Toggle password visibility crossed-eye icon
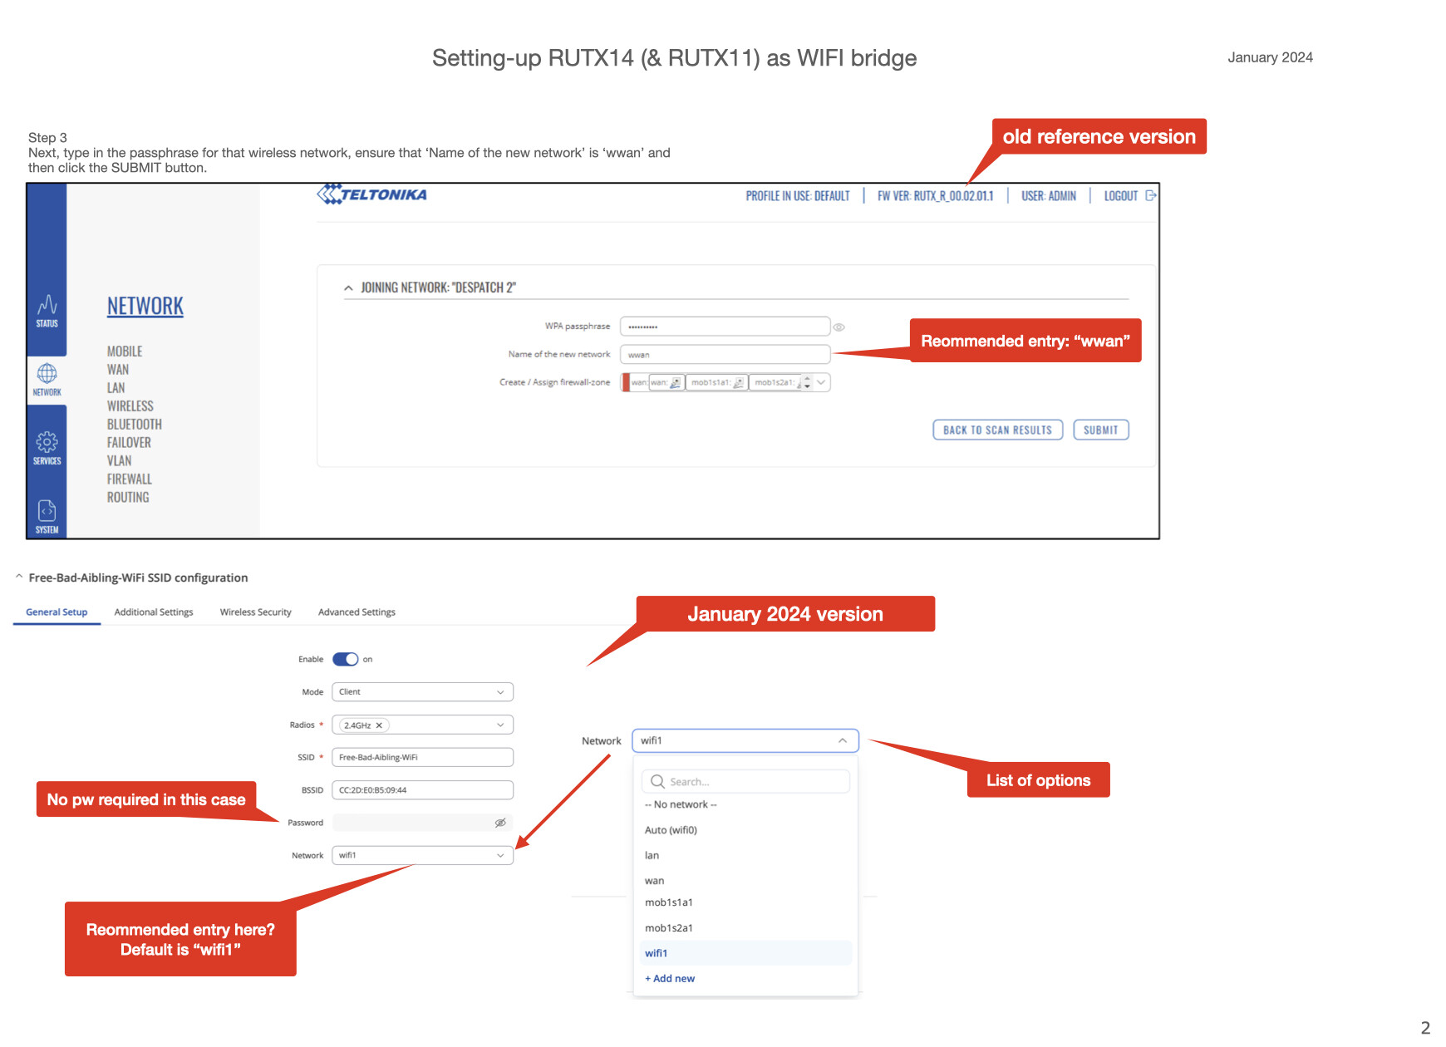Screen dimensions: 1446x1047 tap(500, 823)
